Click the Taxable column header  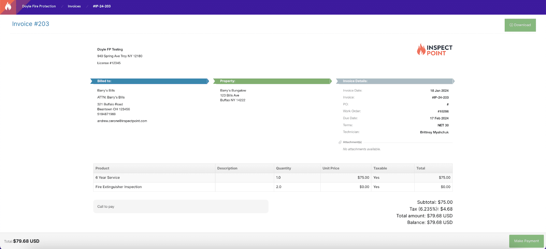[380, 168]
